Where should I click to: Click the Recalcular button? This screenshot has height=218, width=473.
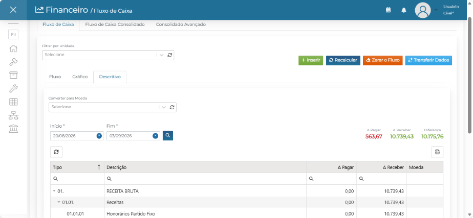click(x=343, y=60)
